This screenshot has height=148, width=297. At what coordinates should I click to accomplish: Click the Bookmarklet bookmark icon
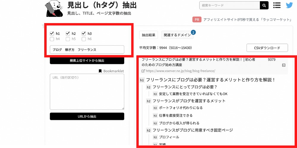[100, 71]
